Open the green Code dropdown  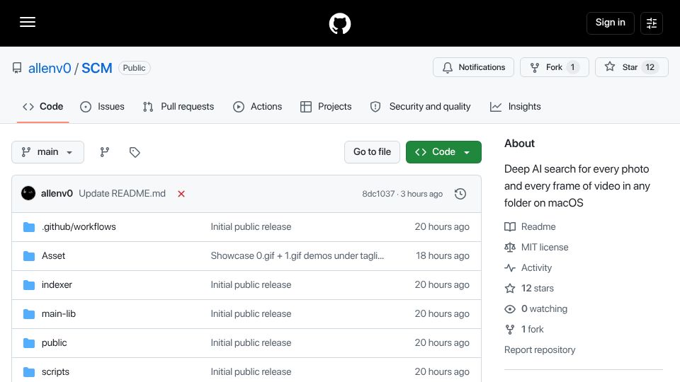point(443,152)
